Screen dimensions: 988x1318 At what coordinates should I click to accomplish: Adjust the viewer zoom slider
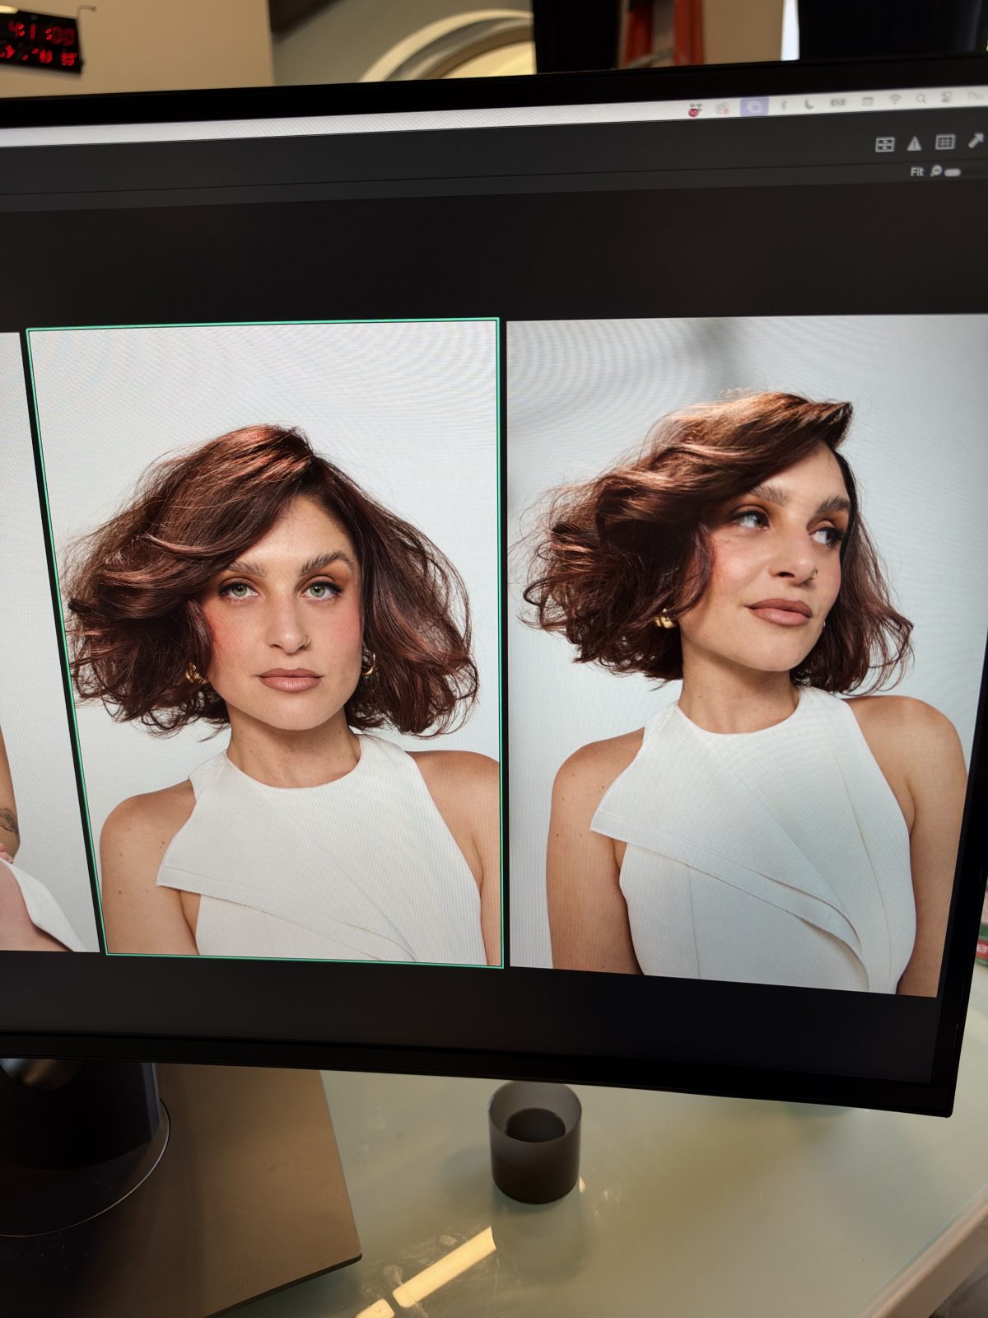coord(953,172)
